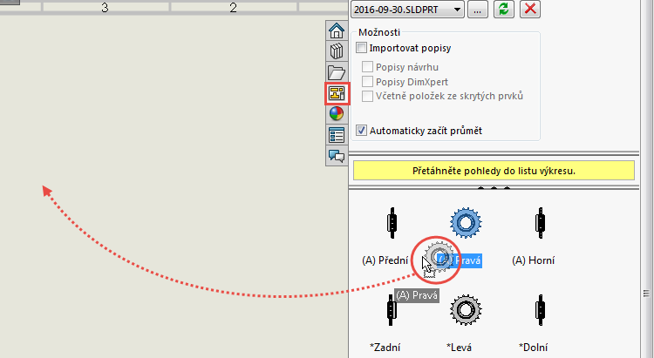
Task: Click the yellow Přetáhněte pohledy hint
Action: (494, 171)
